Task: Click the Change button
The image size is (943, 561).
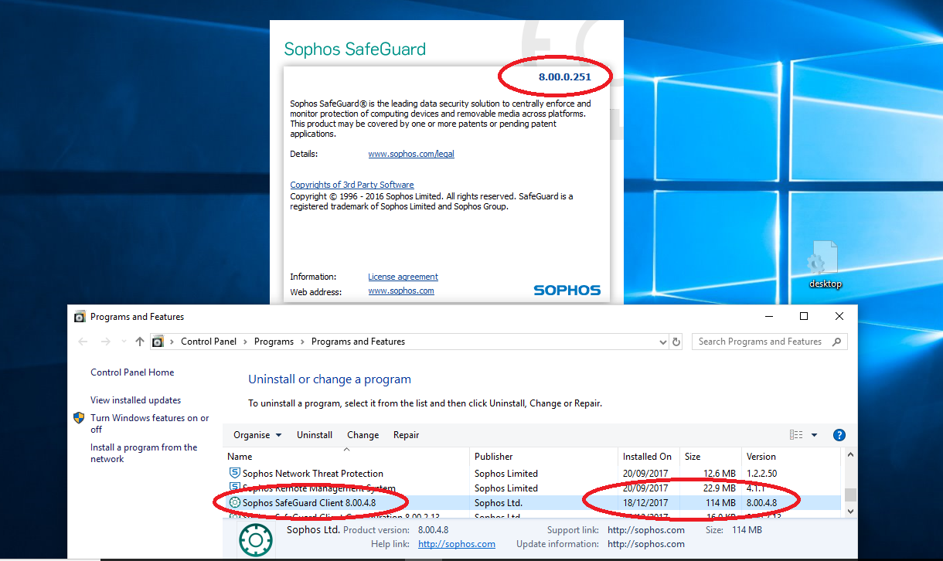Action: 363,435
